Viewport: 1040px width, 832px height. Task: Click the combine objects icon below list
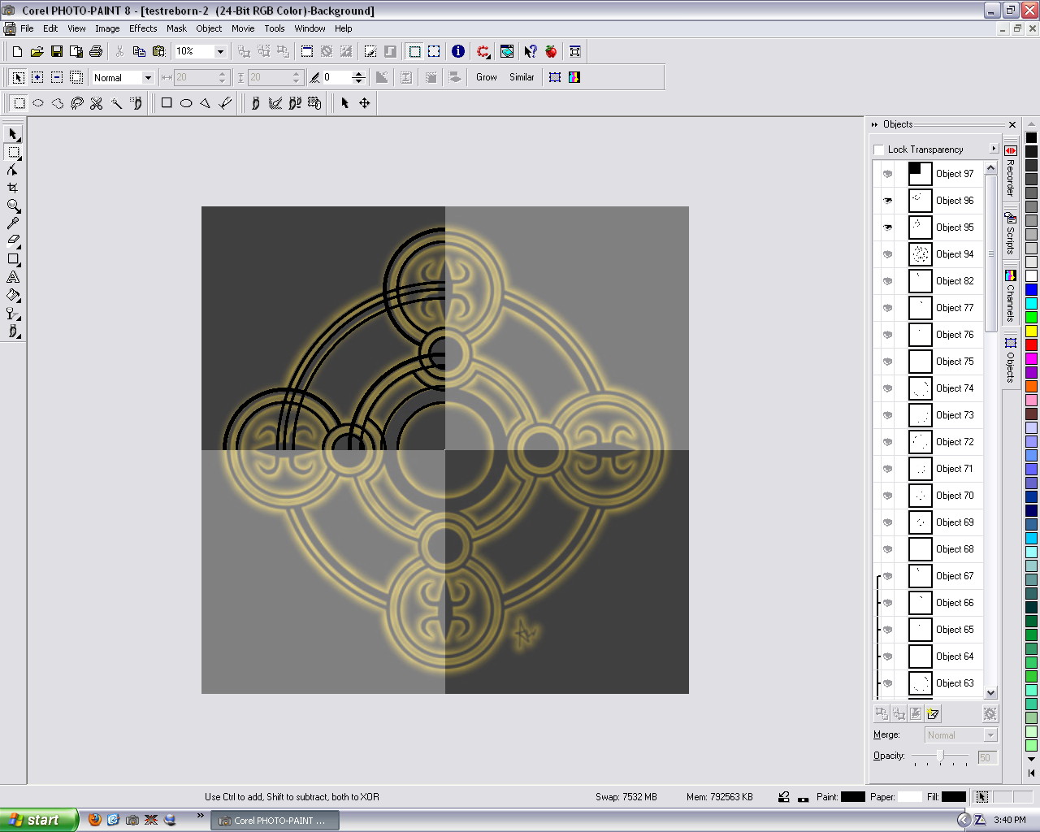(x=916, y=713)
